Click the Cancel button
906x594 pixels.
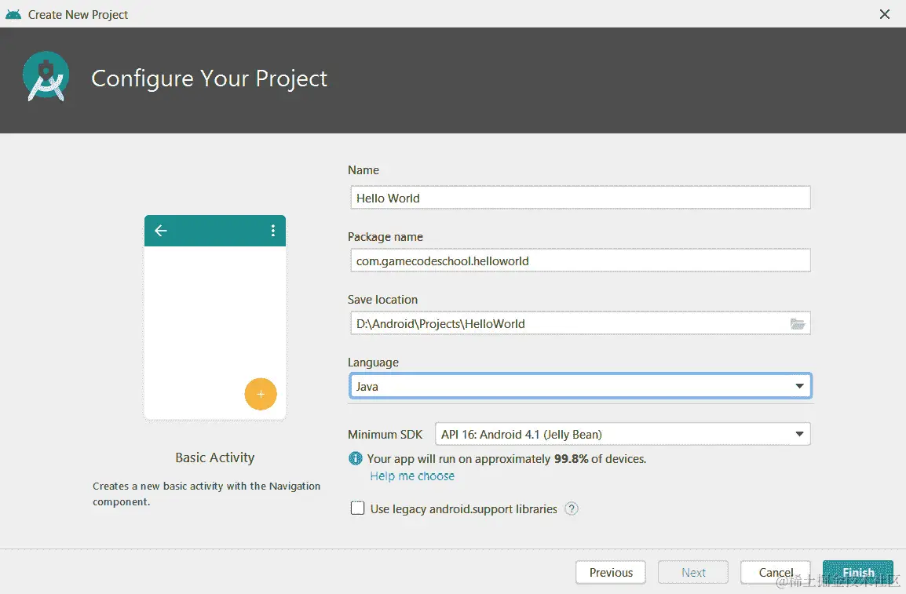tap(776, 572)
